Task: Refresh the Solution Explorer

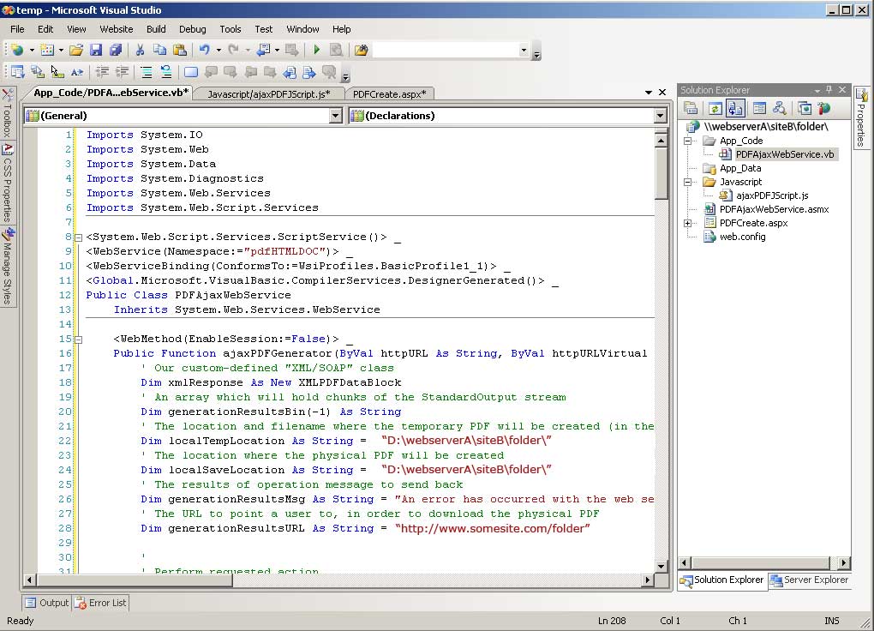Action: [715, 108]
